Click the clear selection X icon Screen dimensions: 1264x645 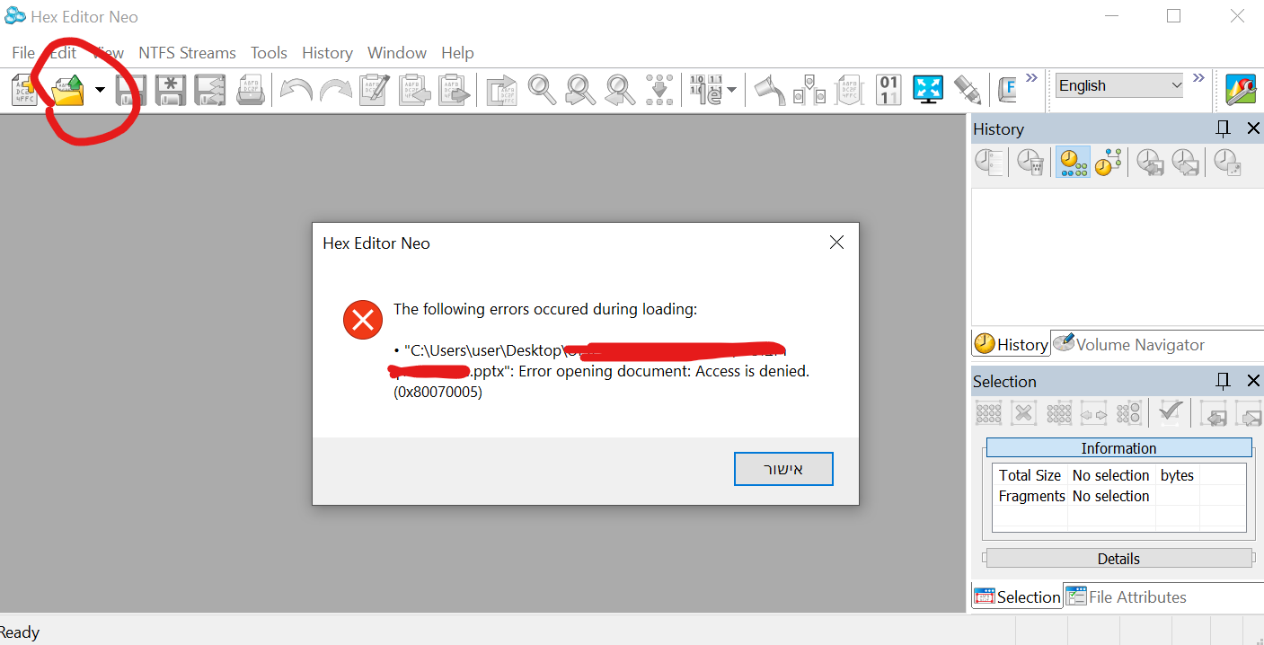tap(1023, 413)
